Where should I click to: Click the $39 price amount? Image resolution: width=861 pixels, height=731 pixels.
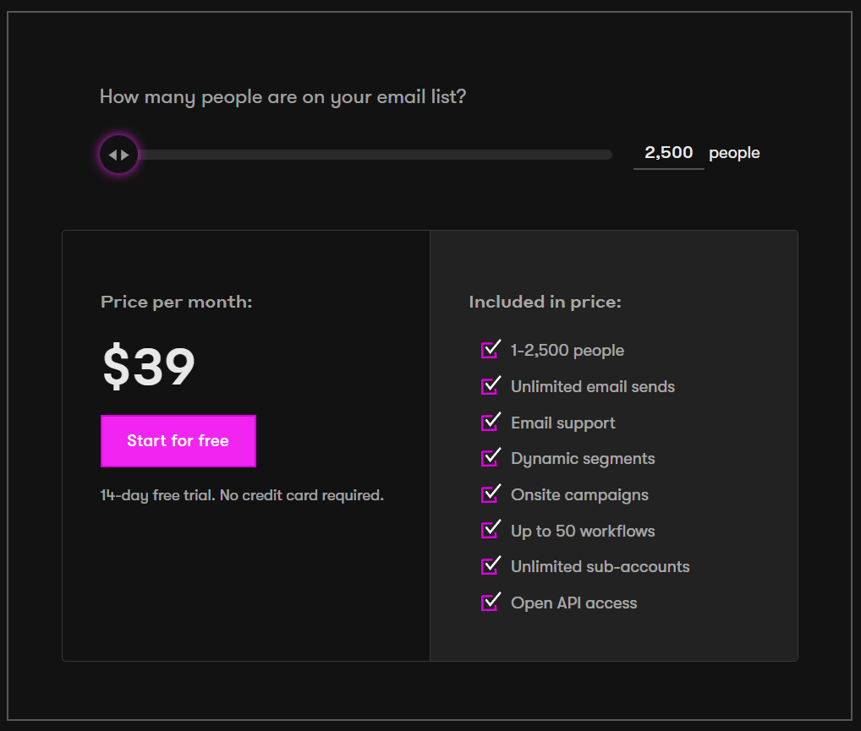149,367
